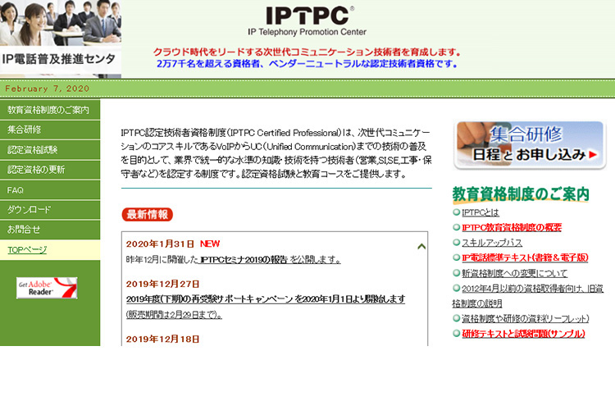Click the 2020年1月31日 news date

[160, 244]
